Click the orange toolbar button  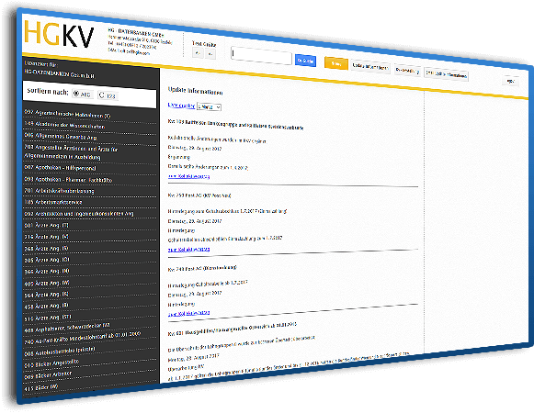[x=335, y=63]
